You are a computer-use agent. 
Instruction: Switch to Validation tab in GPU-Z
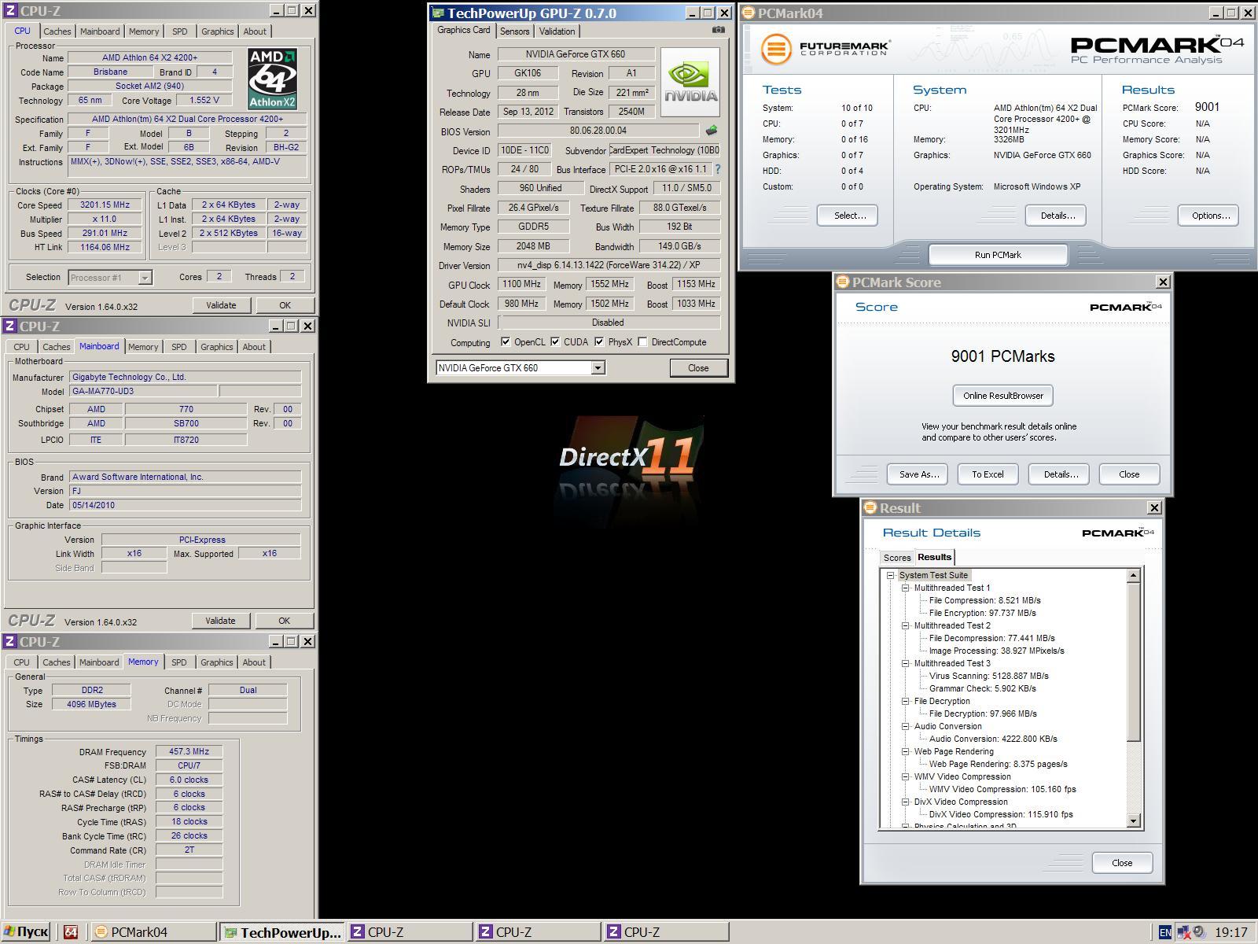click(x=557, y=31)
